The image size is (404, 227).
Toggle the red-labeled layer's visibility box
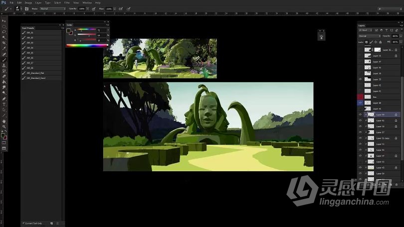click(360, 97)
